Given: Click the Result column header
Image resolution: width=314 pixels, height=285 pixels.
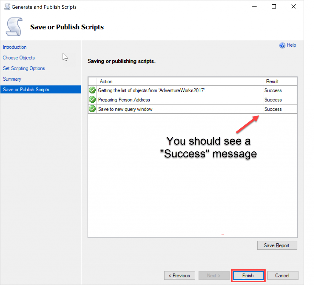Looking at the screenshot, I should (x=280, y=82).
